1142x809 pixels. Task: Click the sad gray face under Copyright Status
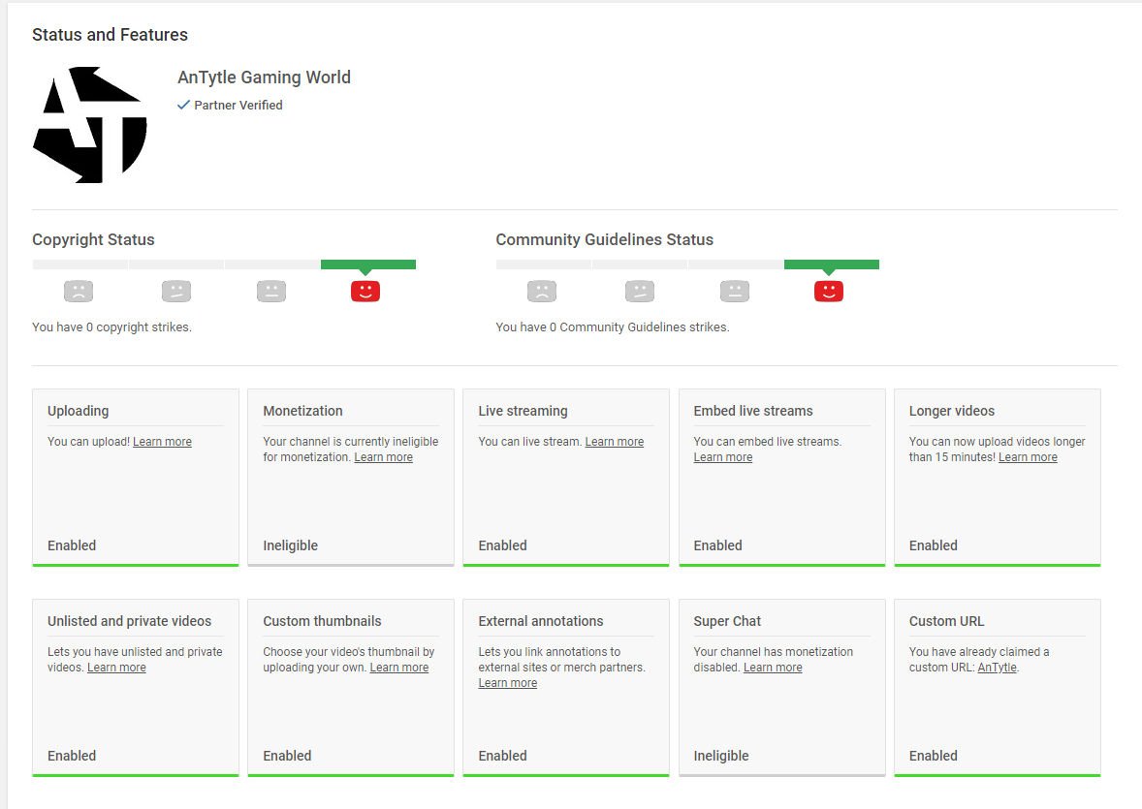click(x=79, y=292)
